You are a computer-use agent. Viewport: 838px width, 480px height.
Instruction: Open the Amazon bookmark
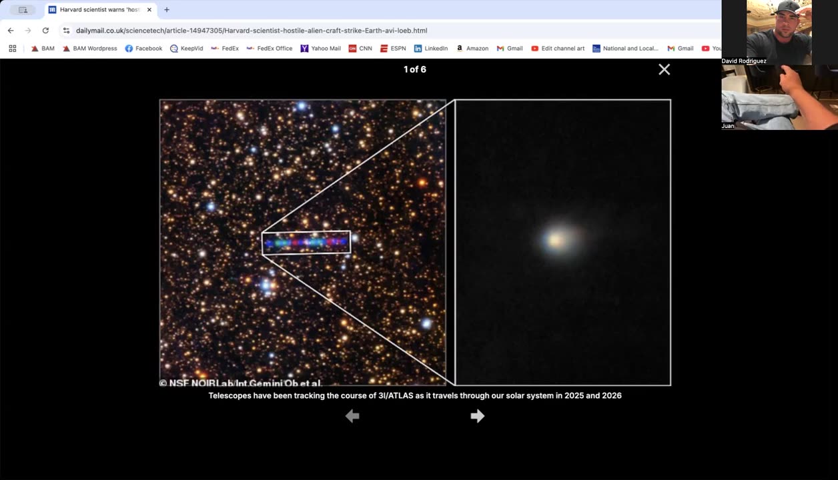[472, 49]
